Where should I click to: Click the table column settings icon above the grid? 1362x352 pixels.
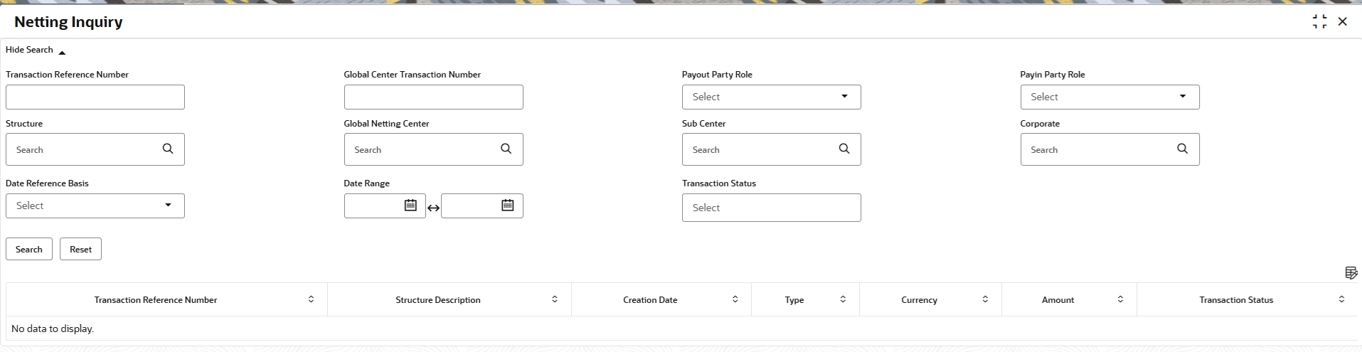[x=1351, y=272]
